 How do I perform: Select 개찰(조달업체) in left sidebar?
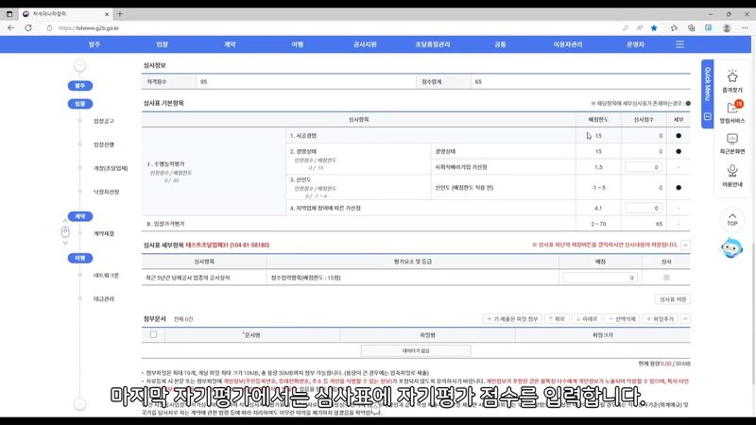tap(111, 168)
